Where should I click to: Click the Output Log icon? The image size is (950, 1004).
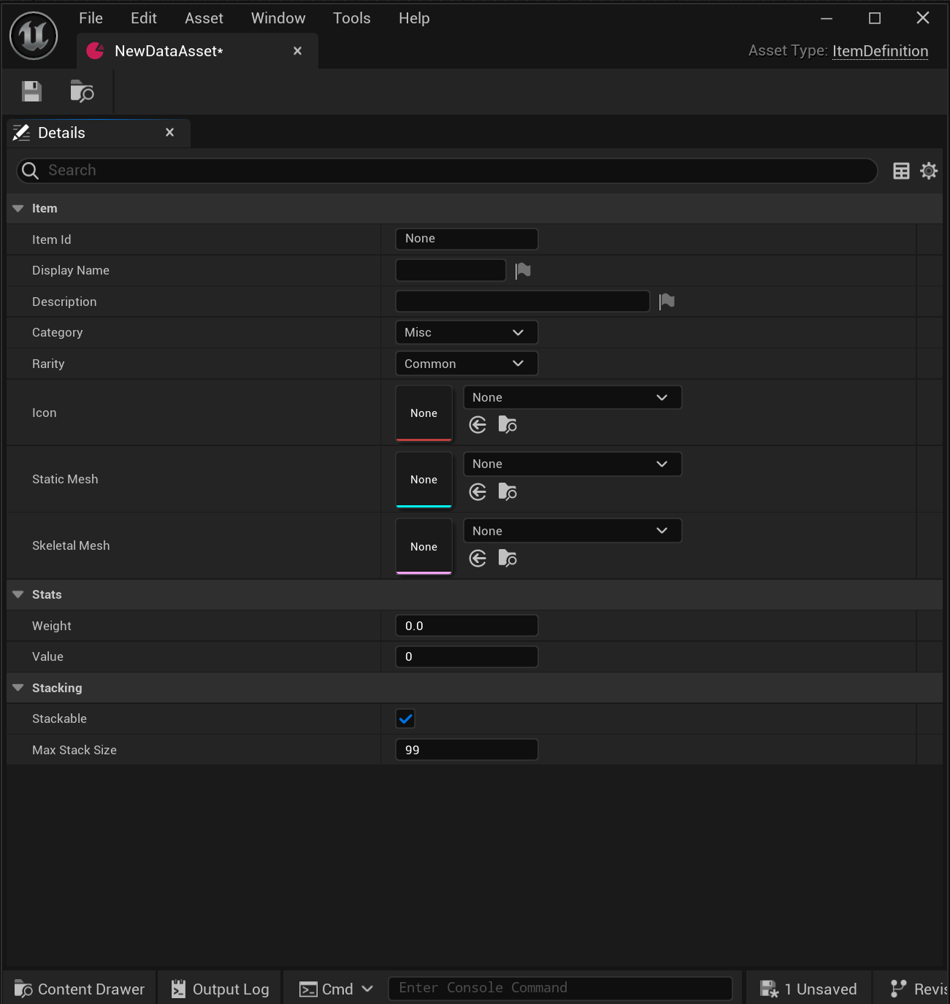[178, 989]
